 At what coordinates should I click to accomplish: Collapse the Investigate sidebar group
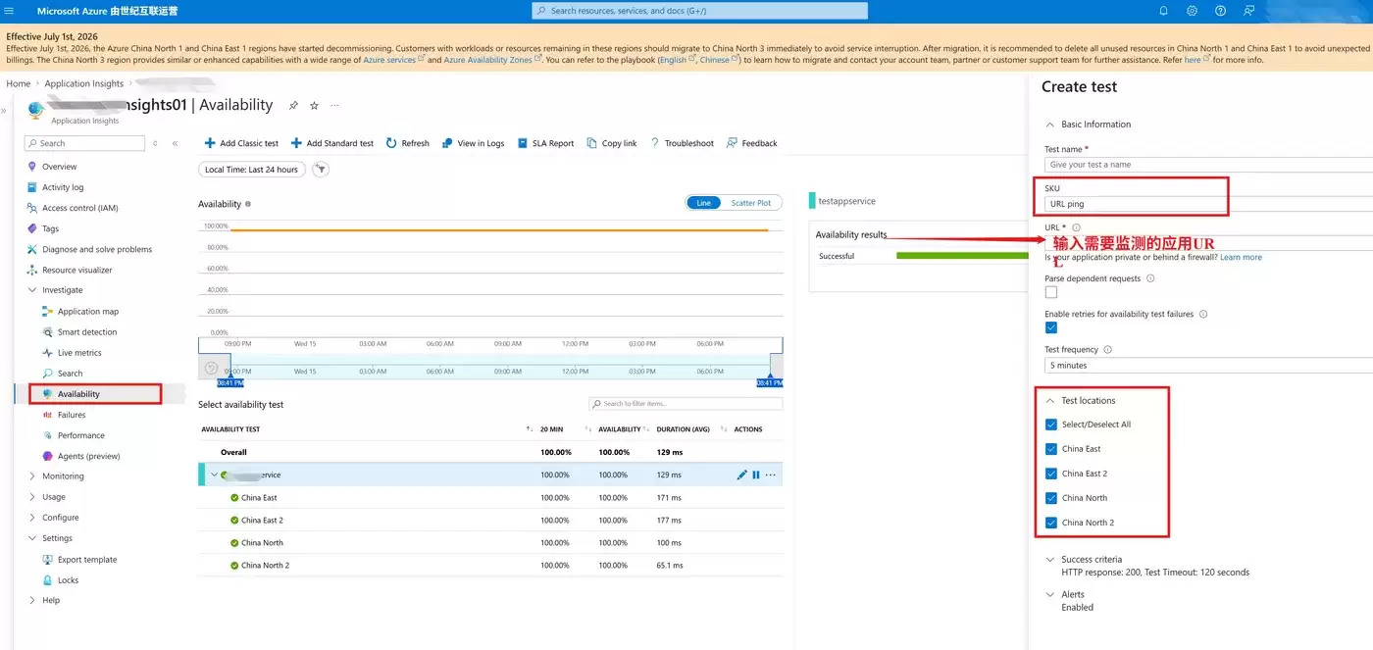coord(32,290)
